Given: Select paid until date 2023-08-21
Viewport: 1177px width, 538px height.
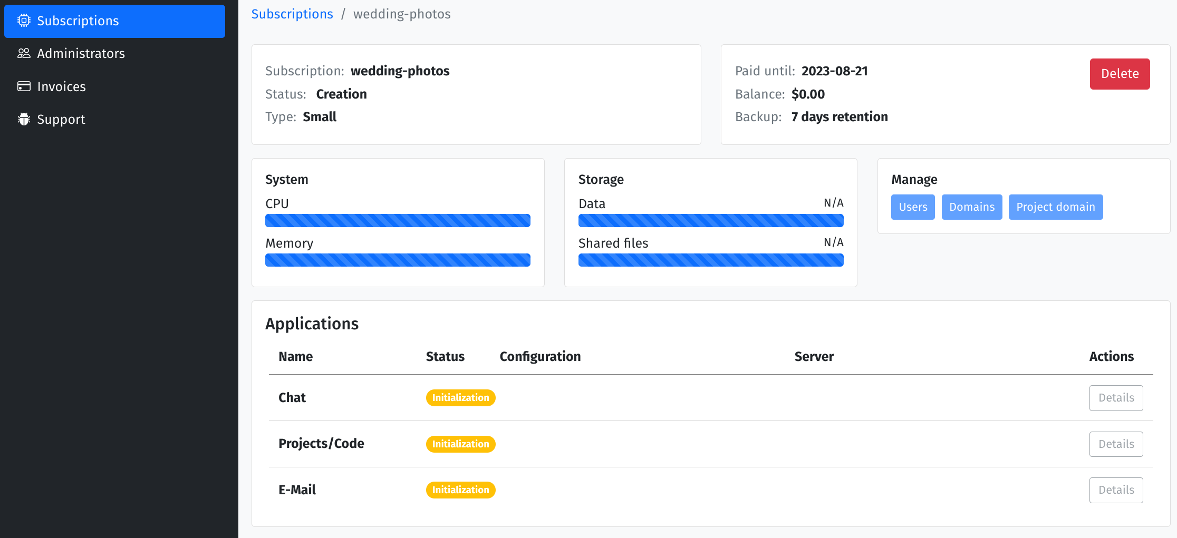Looking at the screenshot, I should pyautogui.click(x=835, y=71).
